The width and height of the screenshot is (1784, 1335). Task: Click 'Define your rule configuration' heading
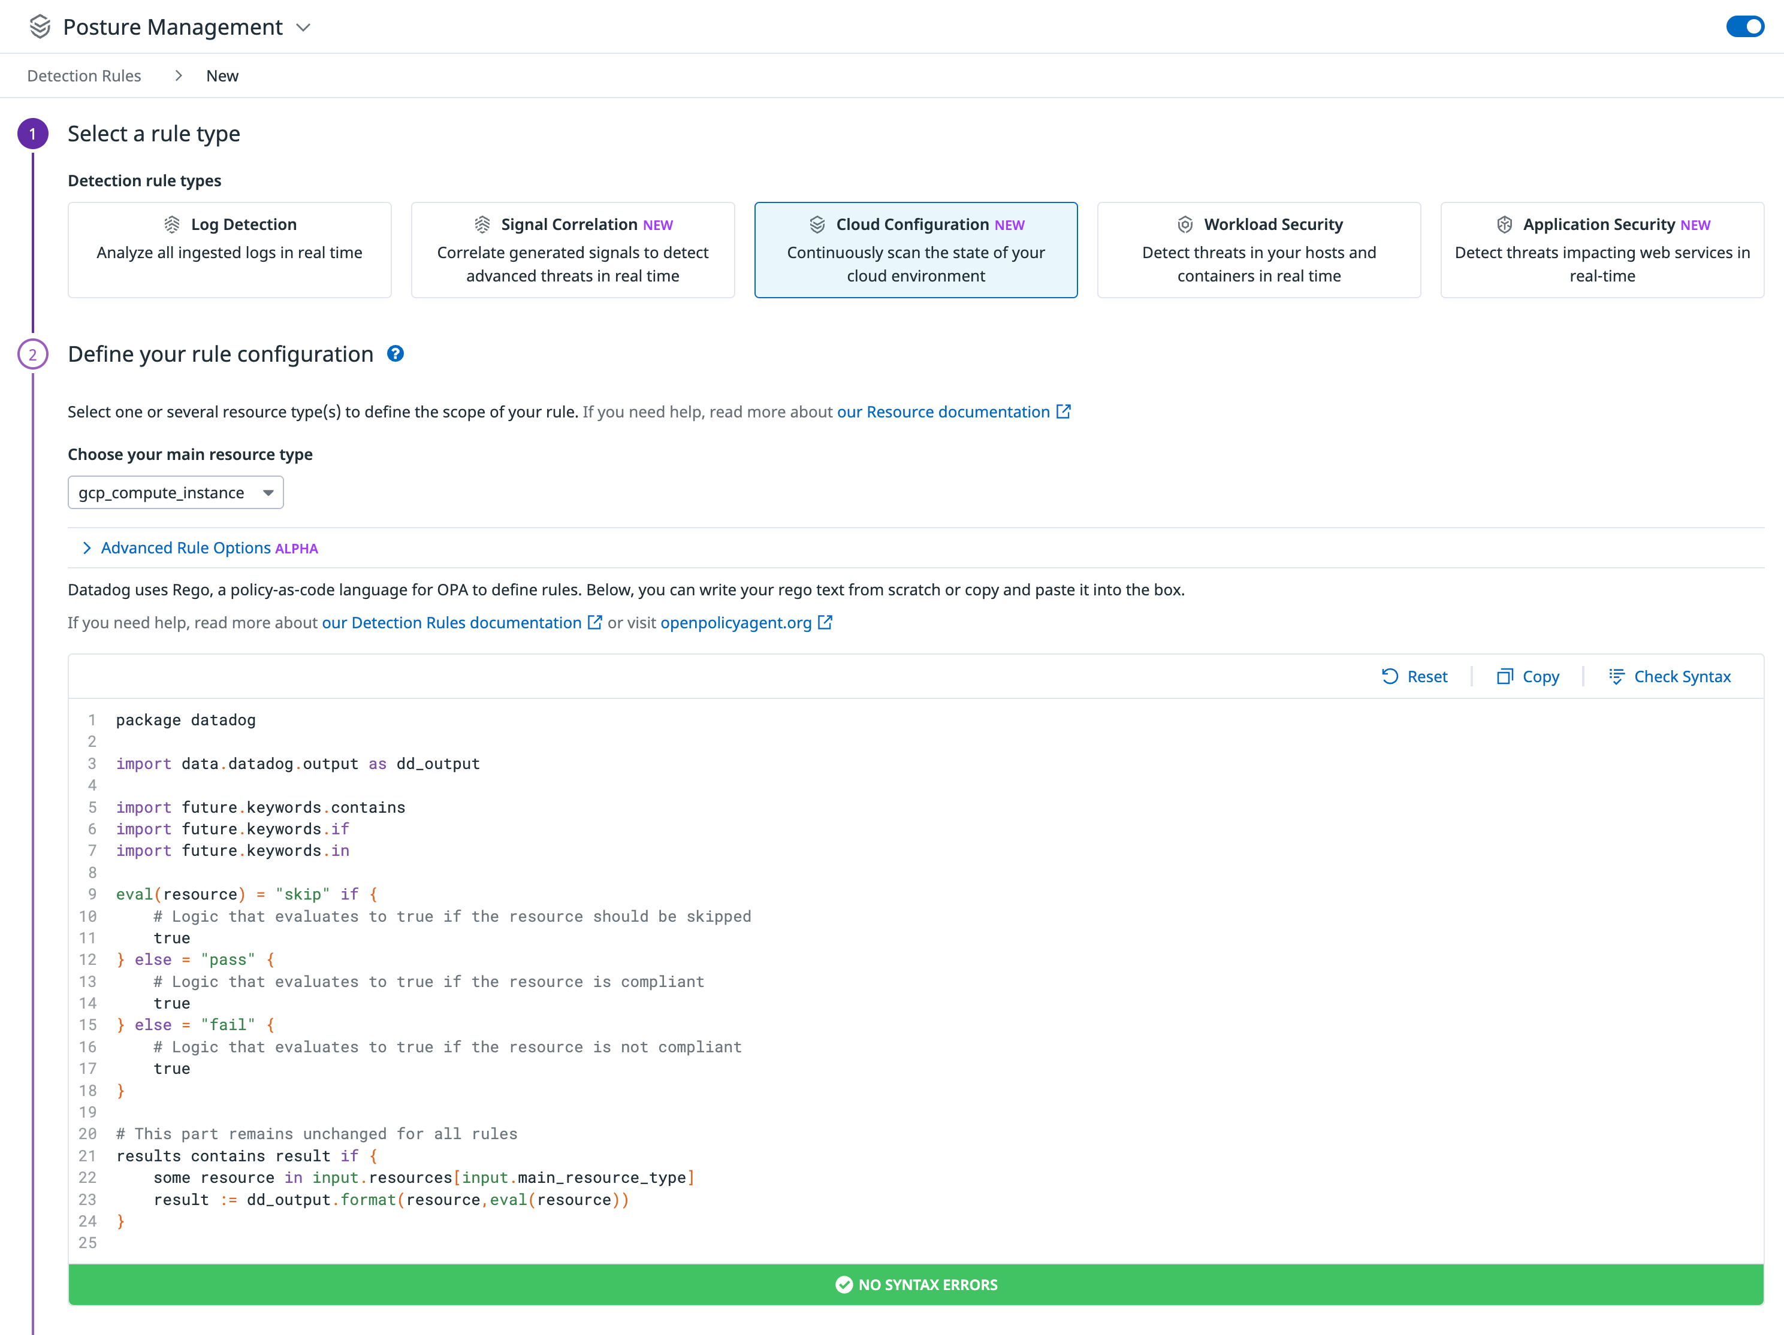click(220, 354)
